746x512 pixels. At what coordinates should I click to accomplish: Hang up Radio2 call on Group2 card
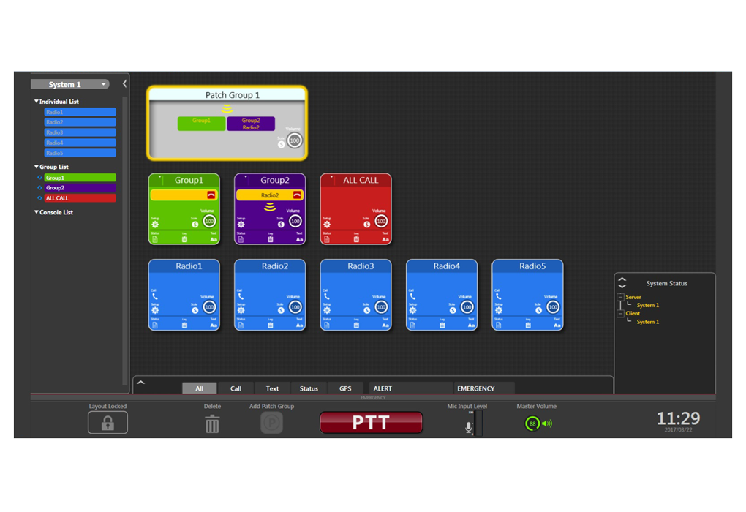297,195
